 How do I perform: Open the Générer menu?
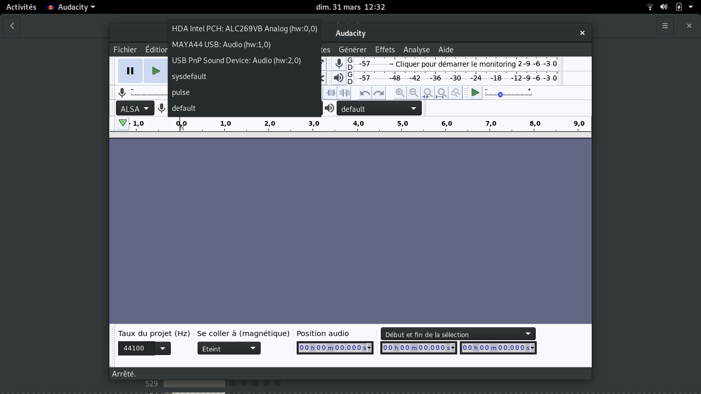click(353, 50)
